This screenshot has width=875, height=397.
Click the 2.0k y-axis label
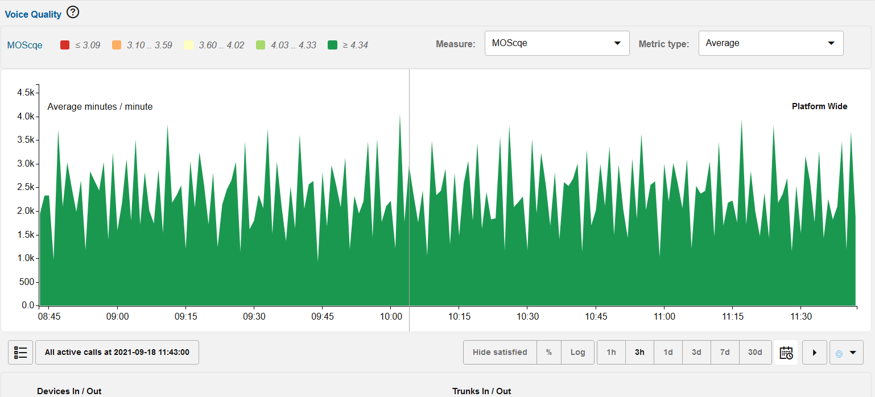[x=26, y=211]
